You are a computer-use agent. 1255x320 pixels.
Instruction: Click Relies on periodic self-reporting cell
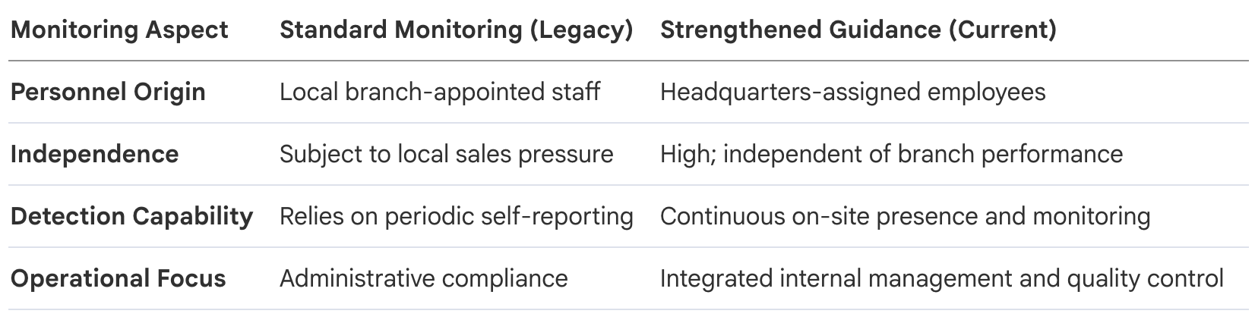(x=457, y=216)
